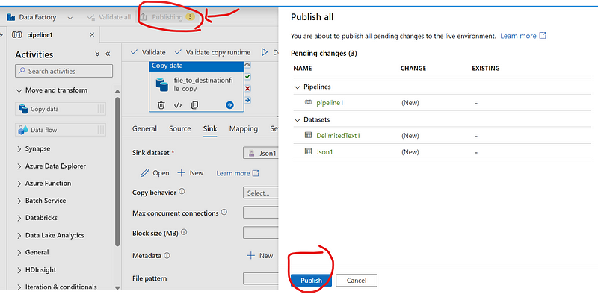598x294 pixels.
Task: Click DelimitedText1 dataset table icon
Action: point(309,135)
